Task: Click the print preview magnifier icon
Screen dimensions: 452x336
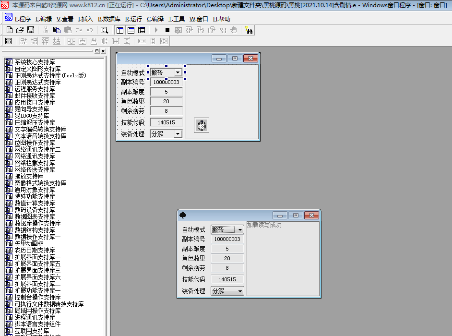Action: click(x=104, y=30)
